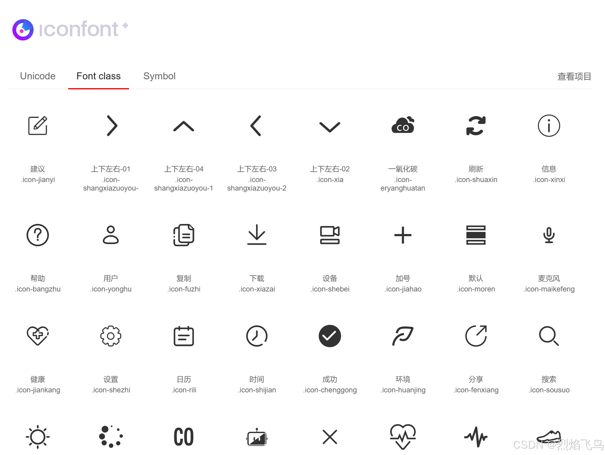605x455 pixels.
Task: Click the jiankang heart health icon
Action: click(38, 336)
